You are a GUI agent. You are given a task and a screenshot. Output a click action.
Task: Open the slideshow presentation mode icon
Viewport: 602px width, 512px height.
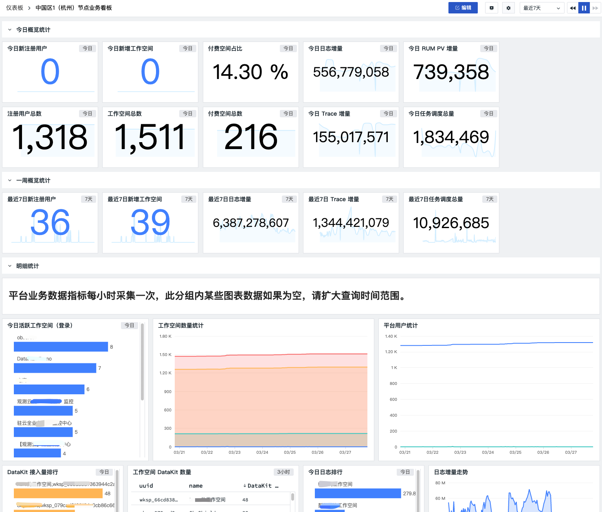492,8
